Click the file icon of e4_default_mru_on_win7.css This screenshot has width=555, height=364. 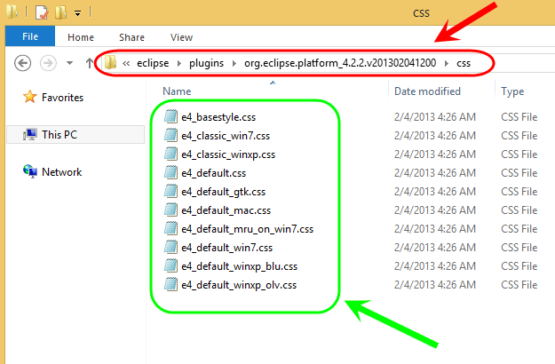coord(171,228)
